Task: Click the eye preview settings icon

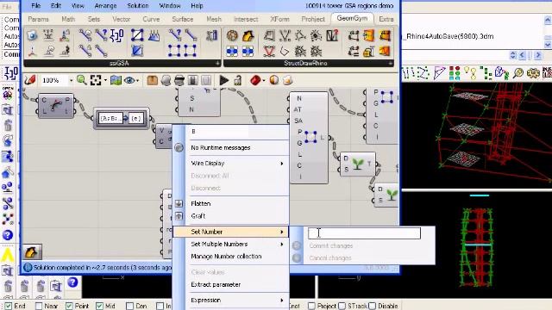Action: click(129, 80)
